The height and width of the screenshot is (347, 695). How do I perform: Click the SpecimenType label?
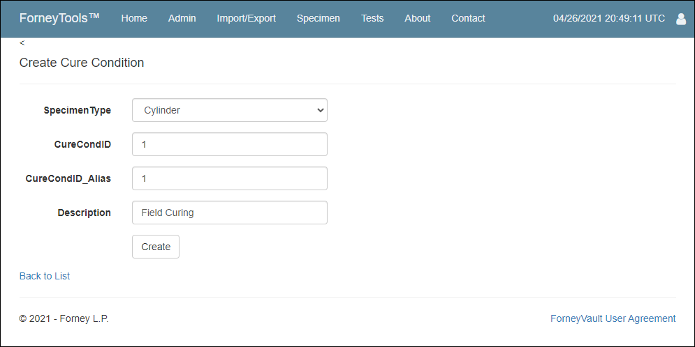pyautogui.click(x=77, y=111)
